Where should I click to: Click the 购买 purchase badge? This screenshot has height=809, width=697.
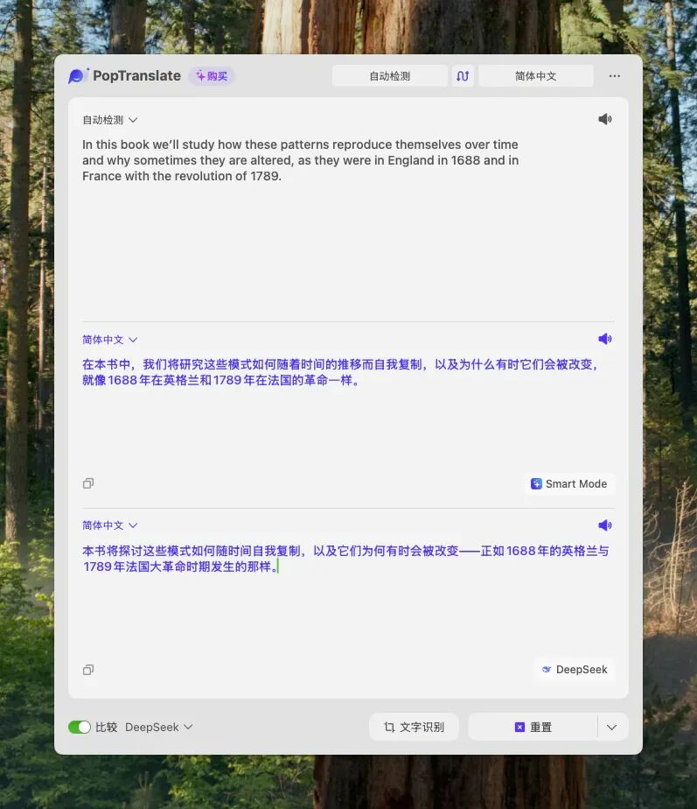[x=212, y=76]
